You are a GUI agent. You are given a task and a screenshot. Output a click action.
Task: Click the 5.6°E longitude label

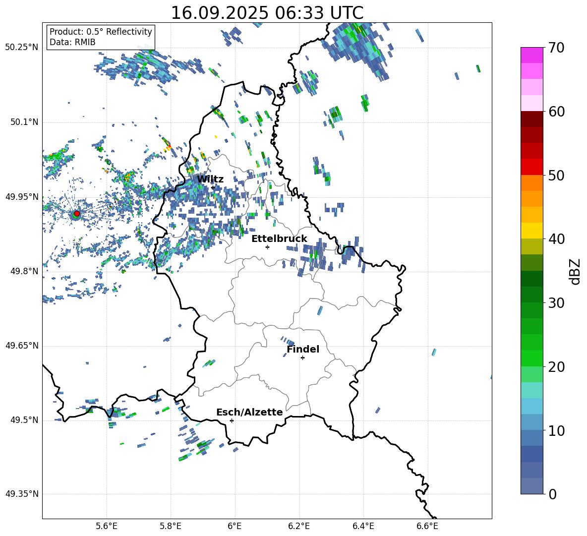107,526
